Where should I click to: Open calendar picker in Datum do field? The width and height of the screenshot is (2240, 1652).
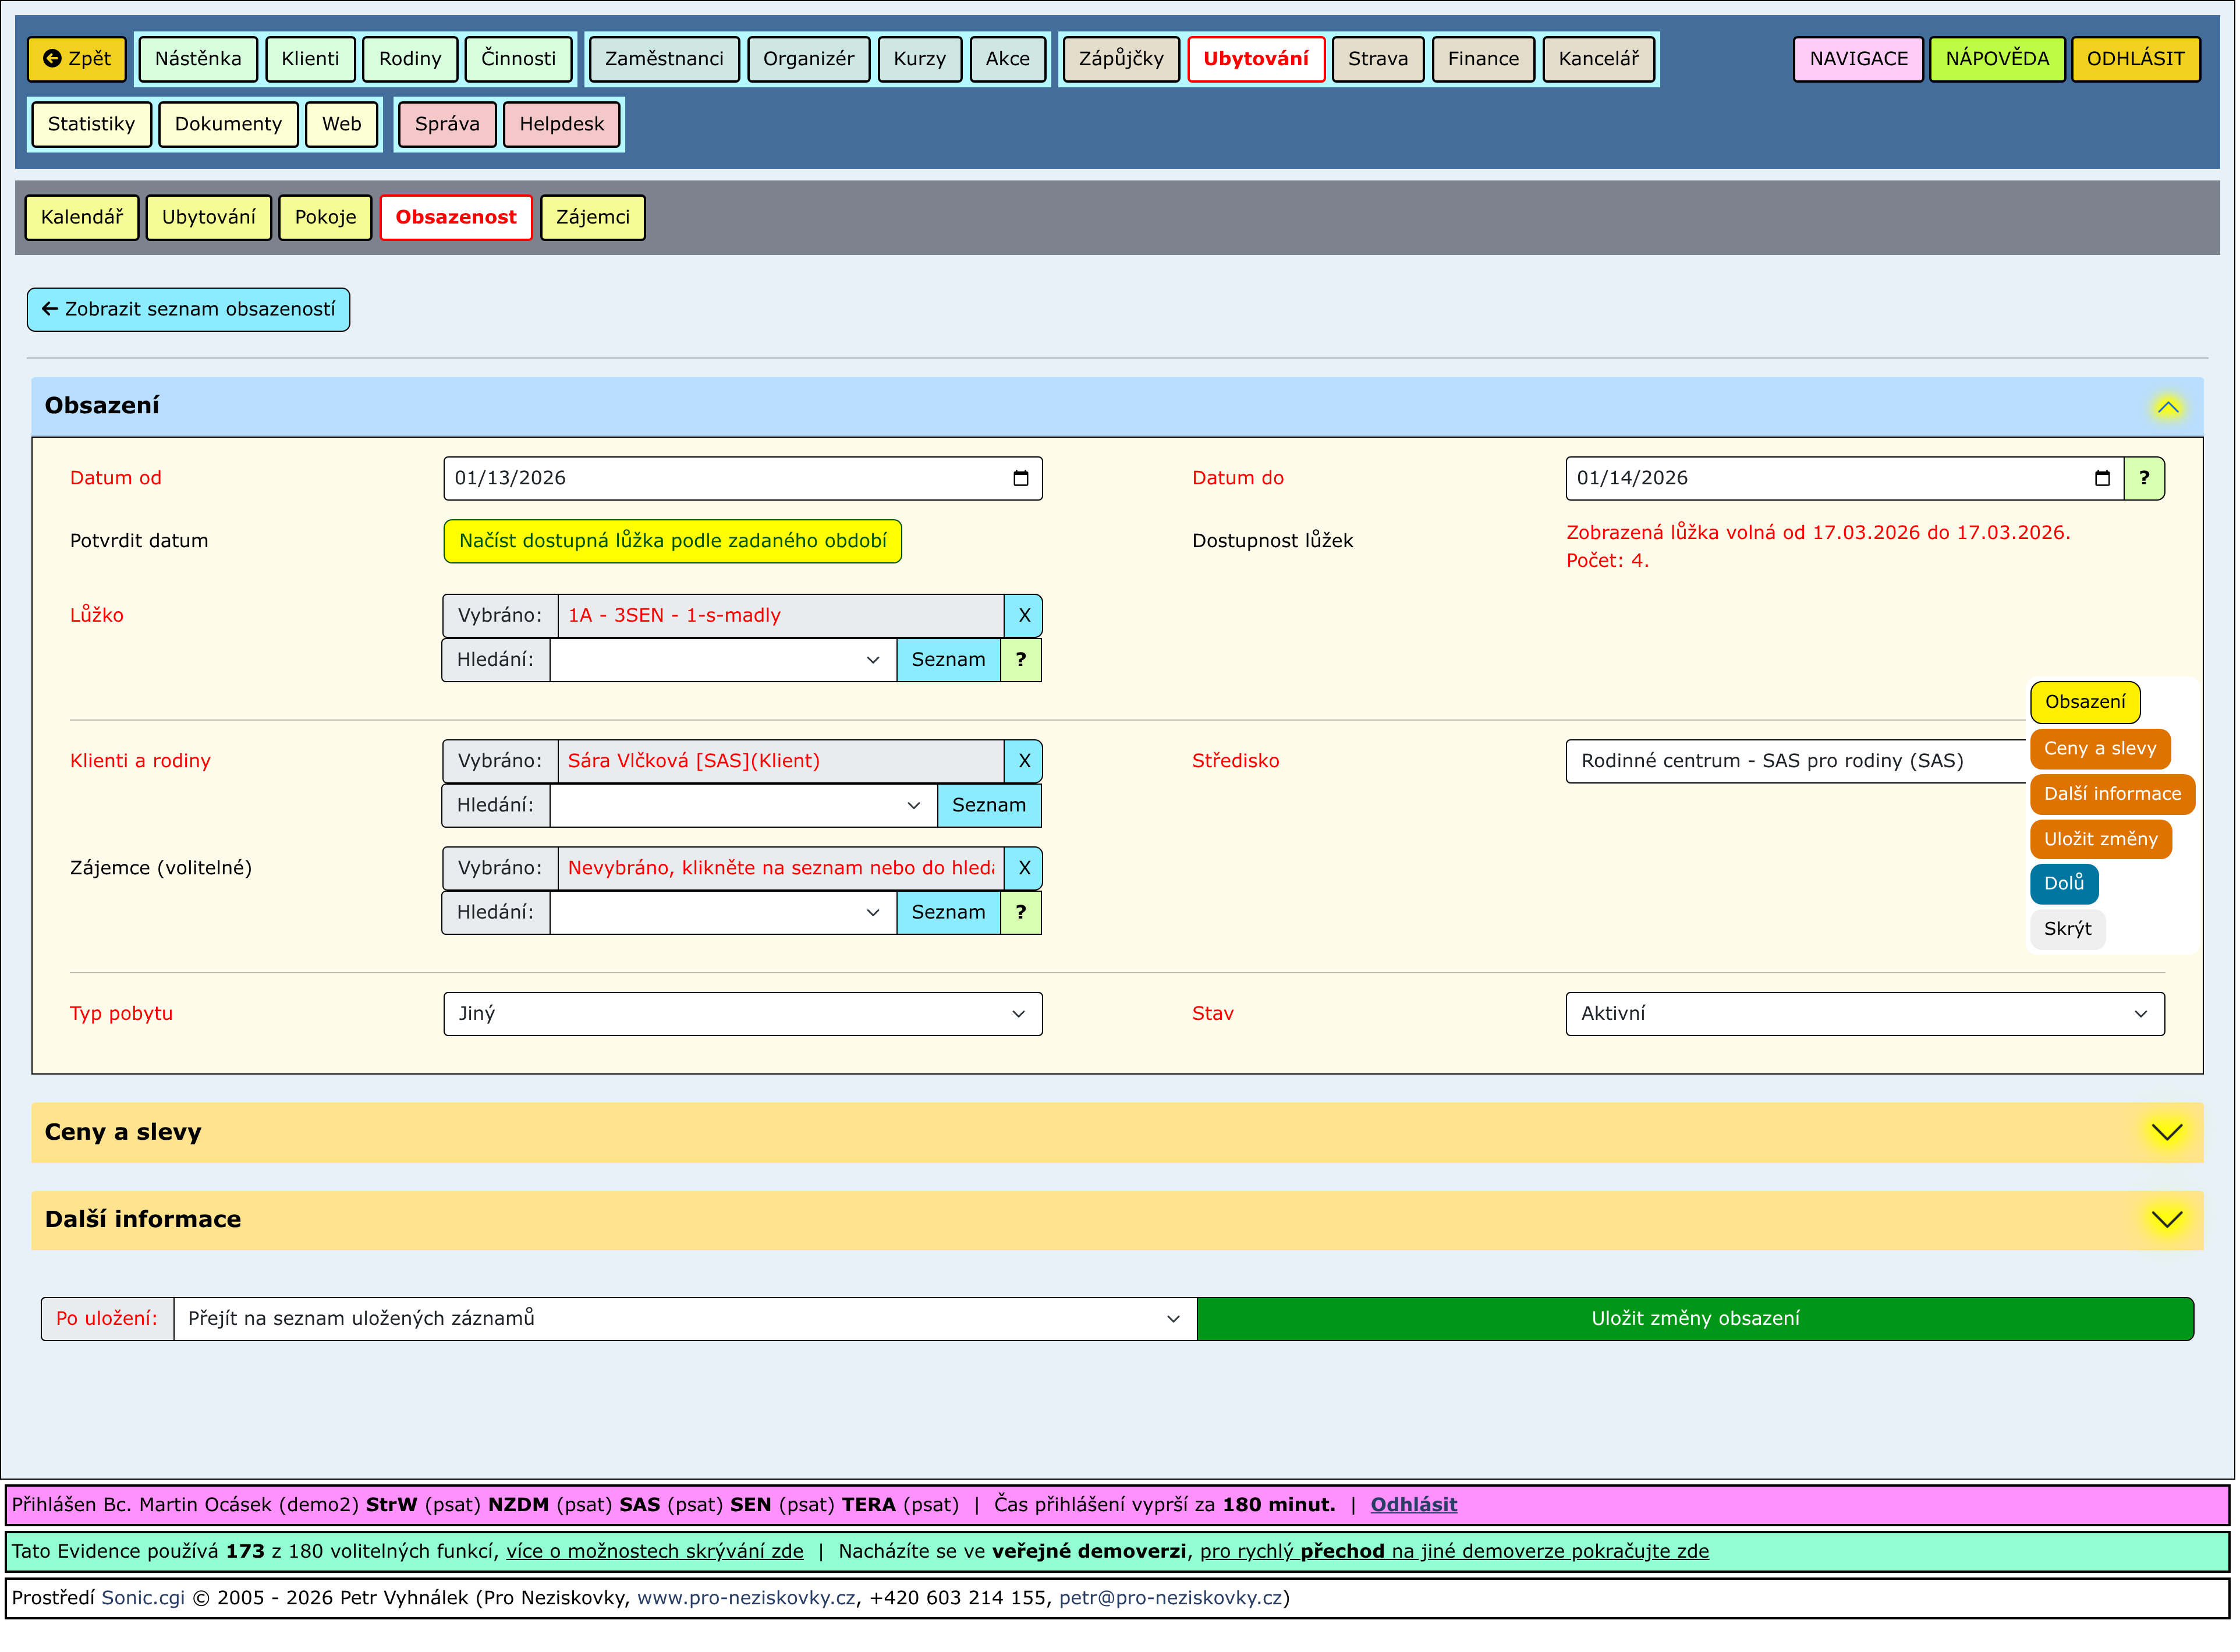click(x=2101, y=479)
